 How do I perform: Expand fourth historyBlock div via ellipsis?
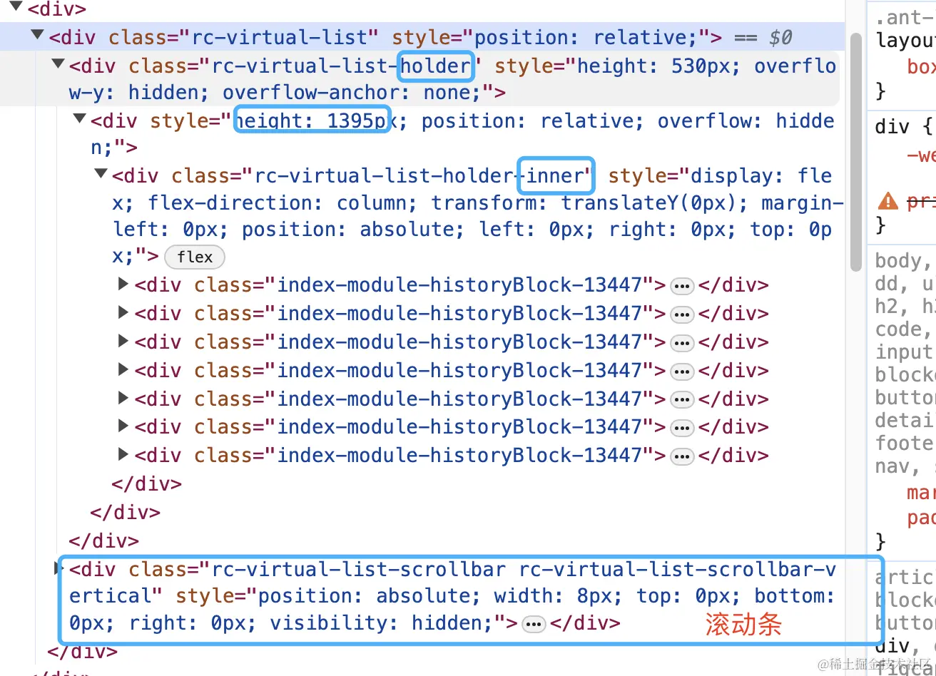pos(681,370)
